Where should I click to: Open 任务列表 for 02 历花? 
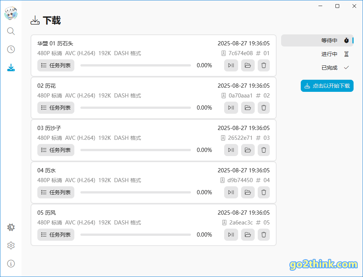coord(56,108)
